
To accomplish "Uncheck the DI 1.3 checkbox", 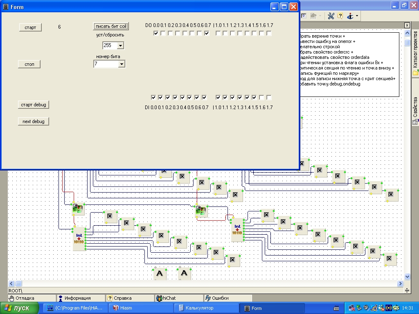I will (x=240, y=97).
